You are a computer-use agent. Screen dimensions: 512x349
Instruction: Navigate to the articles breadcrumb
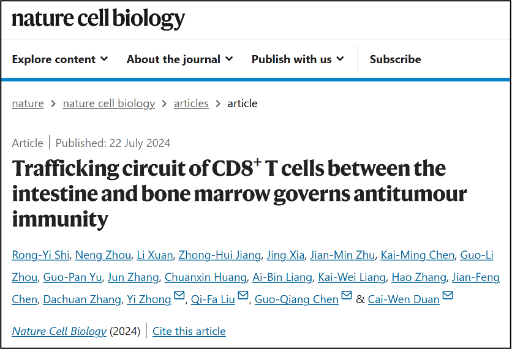click(191, 103)
